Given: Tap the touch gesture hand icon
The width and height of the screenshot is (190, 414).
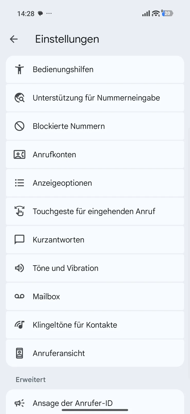Looking at the screenshot, I should (19, 211).
